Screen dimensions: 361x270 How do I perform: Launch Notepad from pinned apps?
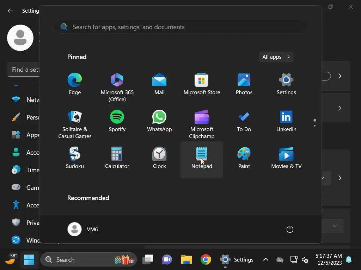point(202,160)
